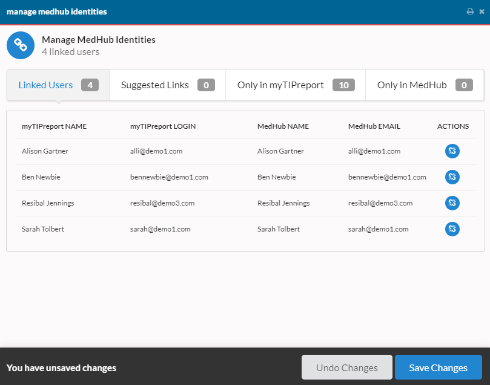Click the print icon in title bar

(x=470, y=11)
